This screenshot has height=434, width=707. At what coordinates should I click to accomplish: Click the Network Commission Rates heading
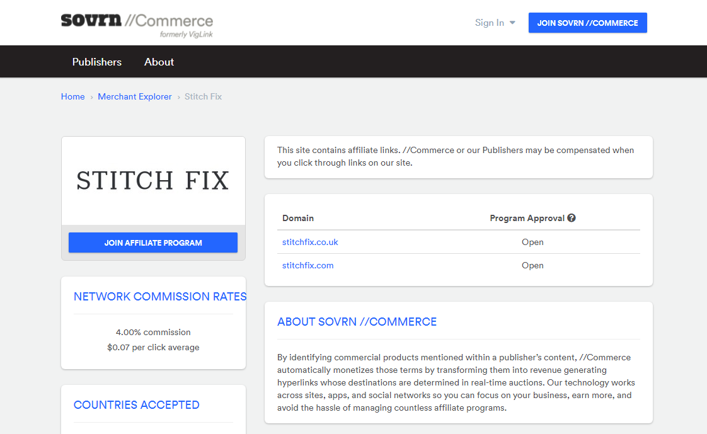[160, 297]
